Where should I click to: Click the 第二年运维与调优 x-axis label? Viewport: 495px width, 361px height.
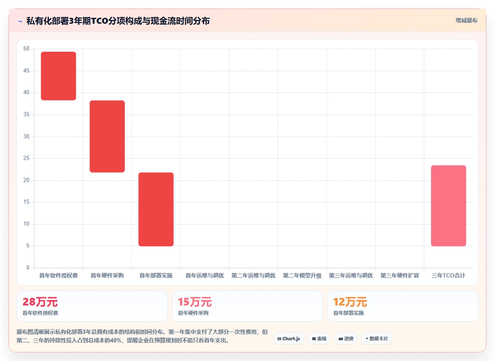pos(253,275)
